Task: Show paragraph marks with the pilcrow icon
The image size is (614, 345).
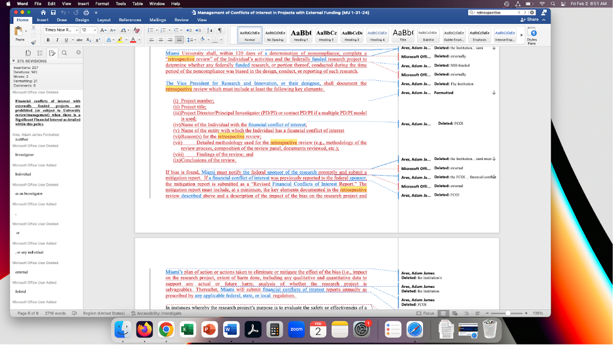Action: (220, 30)
